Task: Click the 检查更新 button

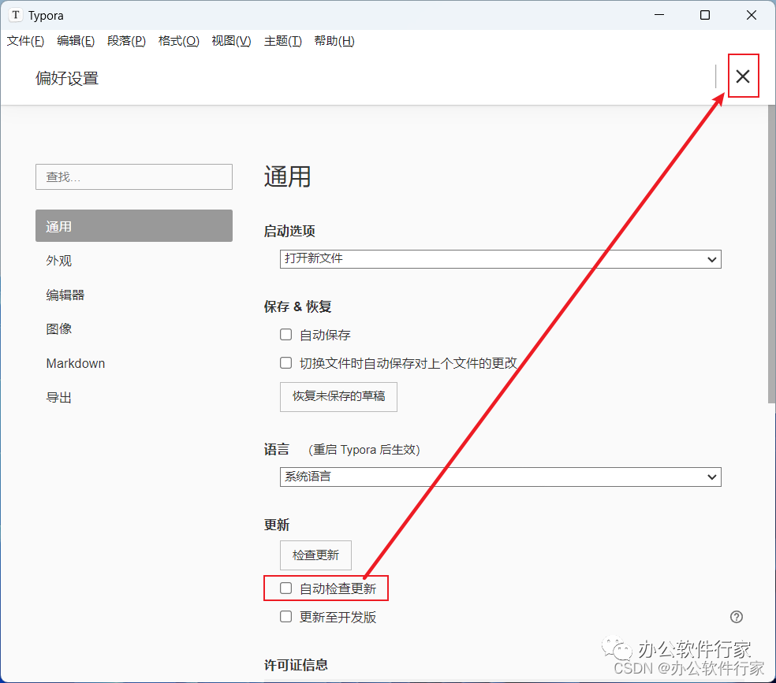Action: [315, 555]
